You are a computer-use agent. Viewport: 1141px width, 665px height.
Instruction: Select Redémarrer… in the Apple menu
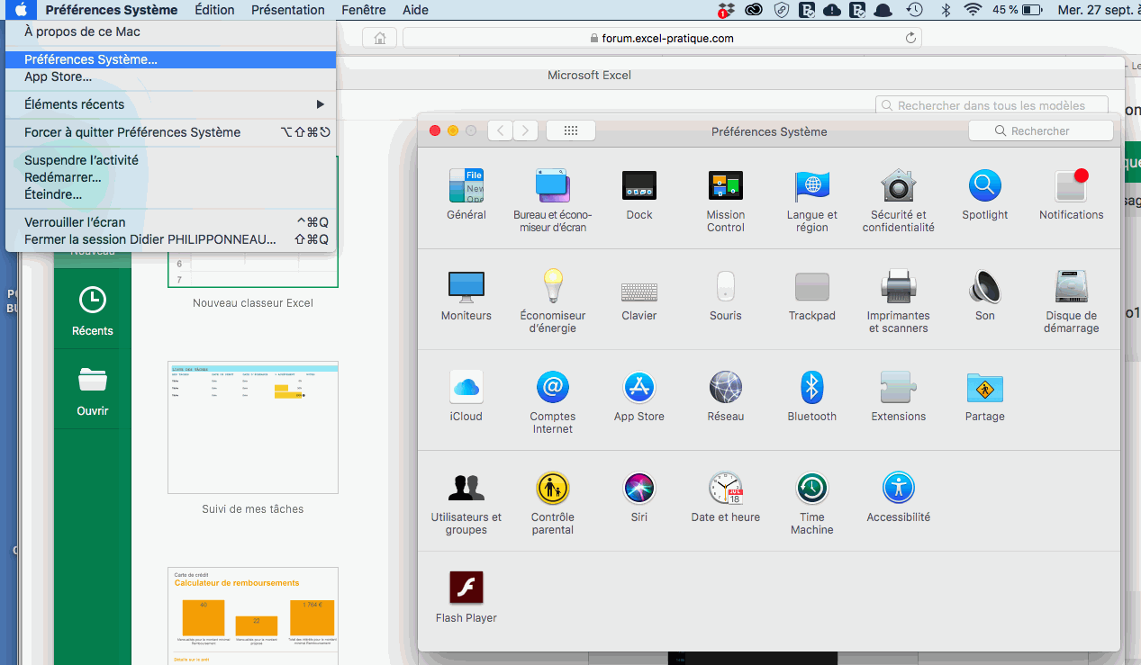(63, 177)
